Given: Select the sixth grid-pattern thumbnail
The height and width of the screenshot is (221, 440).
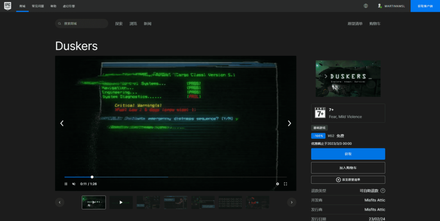Looking at the screenshot, I should (x=230, y=202).
